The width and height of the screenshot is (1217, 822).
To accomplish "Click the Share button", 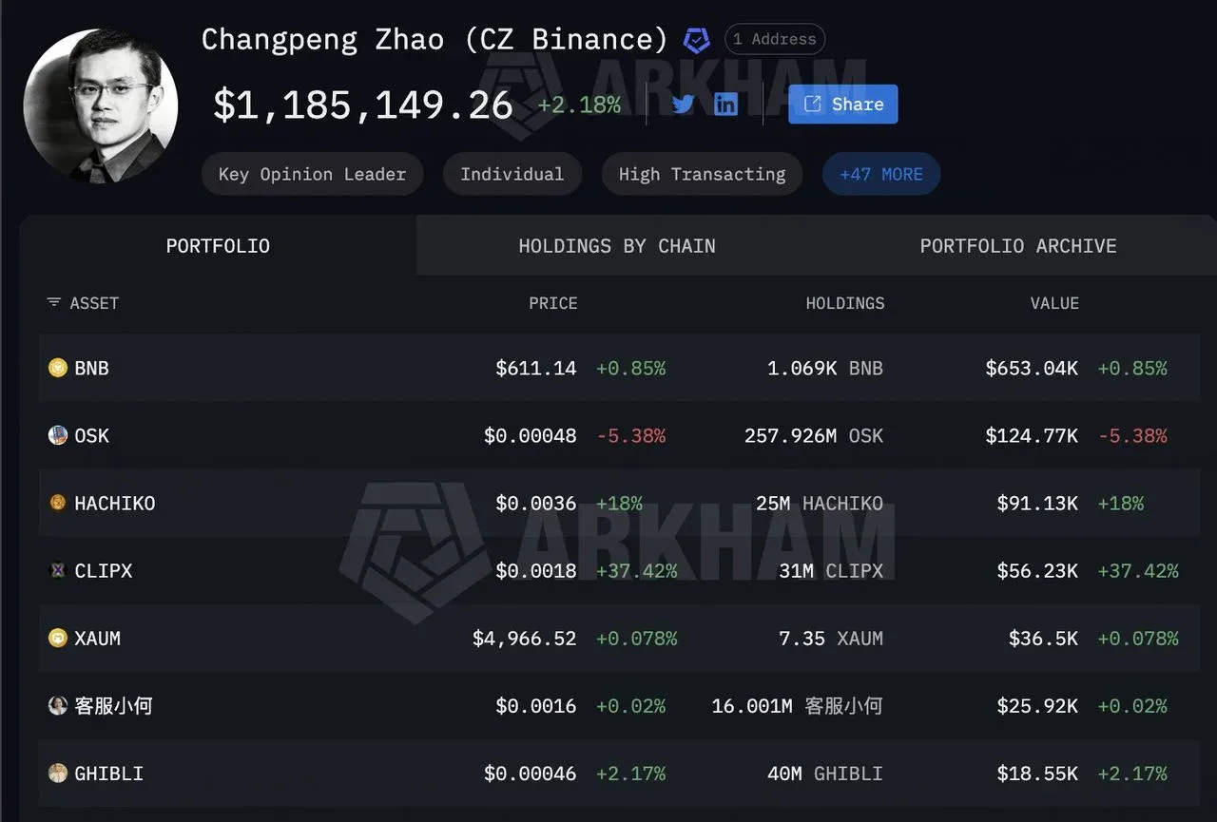I will 842,105.
